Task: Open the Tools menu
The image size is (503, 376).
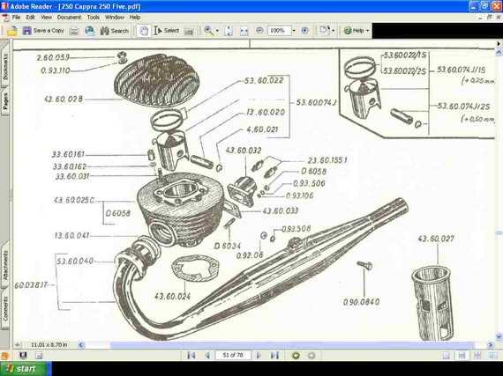Action: tap(94, 18)
